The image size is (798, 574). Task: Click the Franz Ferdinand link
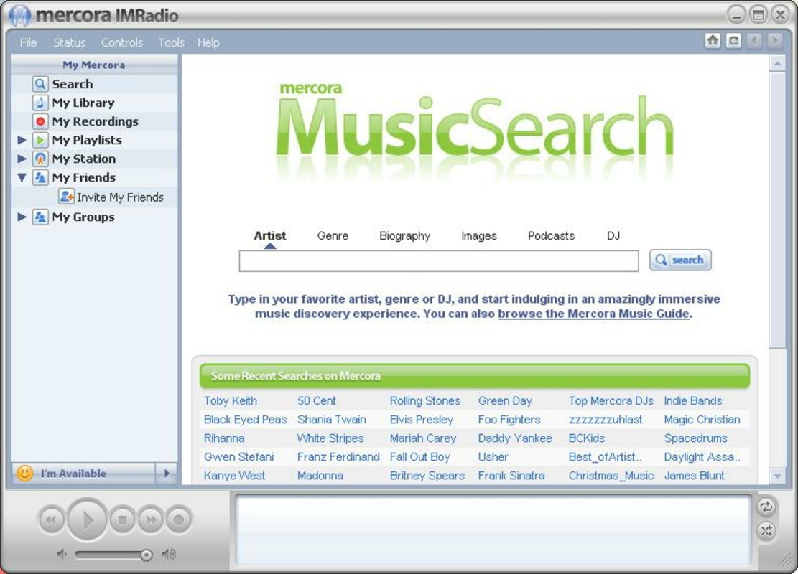(x=338, y=456)
